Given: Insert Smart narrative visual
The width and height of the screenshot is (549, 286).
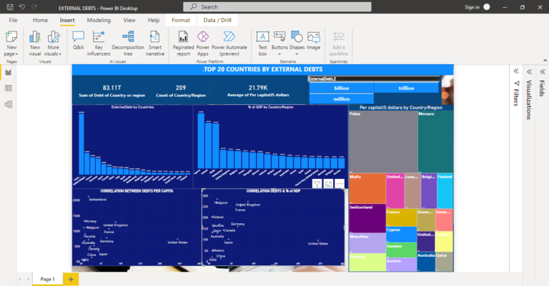Looking at the screenshot, I should coord(154,44).
